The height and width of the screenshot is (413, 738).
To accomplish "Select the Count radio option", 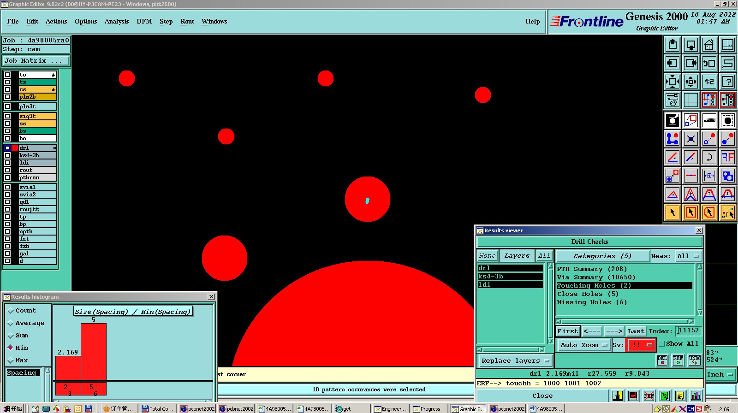I will click(22, 311).
